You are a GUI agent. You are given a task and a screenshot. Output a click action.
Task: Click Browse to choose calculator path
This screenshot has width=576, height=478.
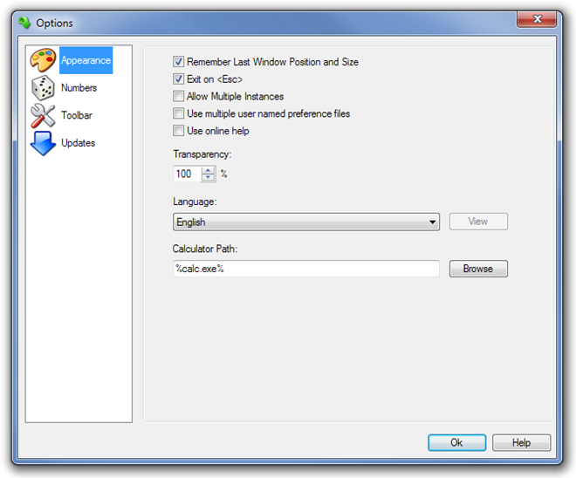point(478,269)
